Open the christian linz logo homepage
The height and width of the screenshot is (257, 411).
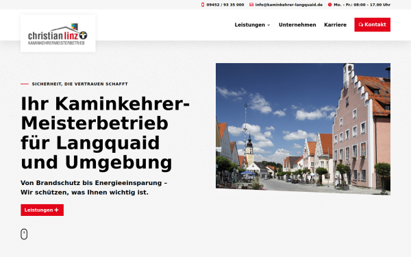58,34
